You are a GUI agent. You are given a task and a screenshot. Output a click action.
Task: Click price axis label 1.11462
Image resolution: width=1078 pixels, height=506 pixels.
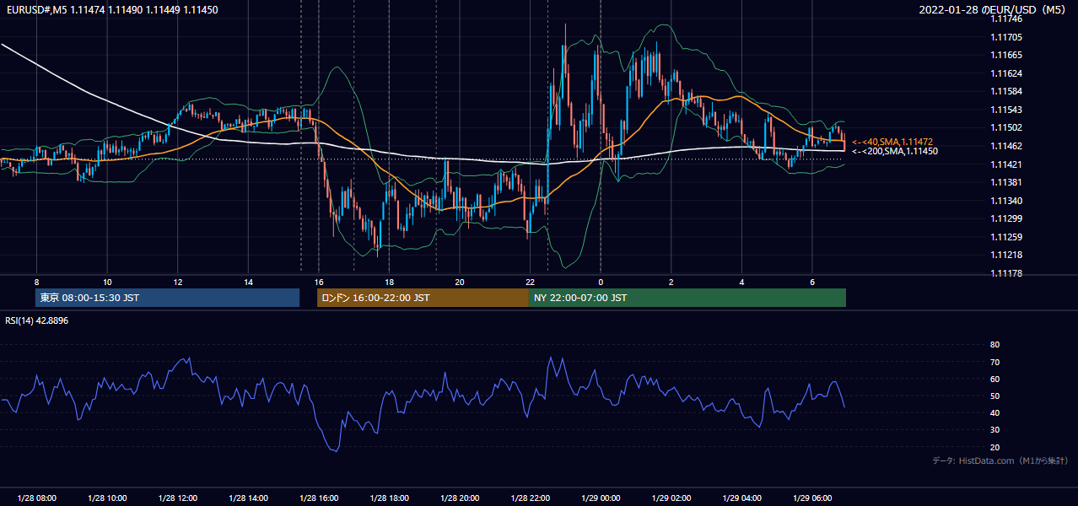[x=1005, y=146]
